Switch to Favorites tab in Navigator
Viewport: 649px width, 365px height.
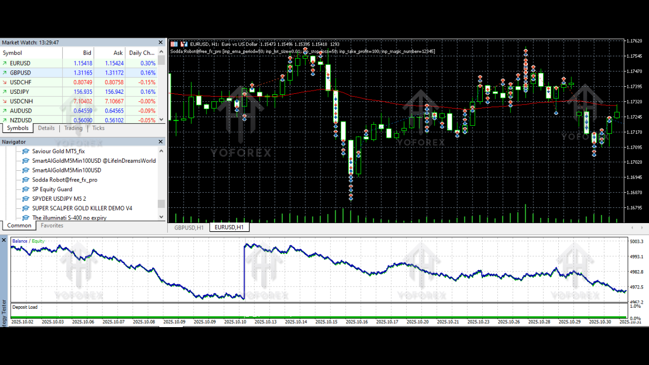click(52, 226)
